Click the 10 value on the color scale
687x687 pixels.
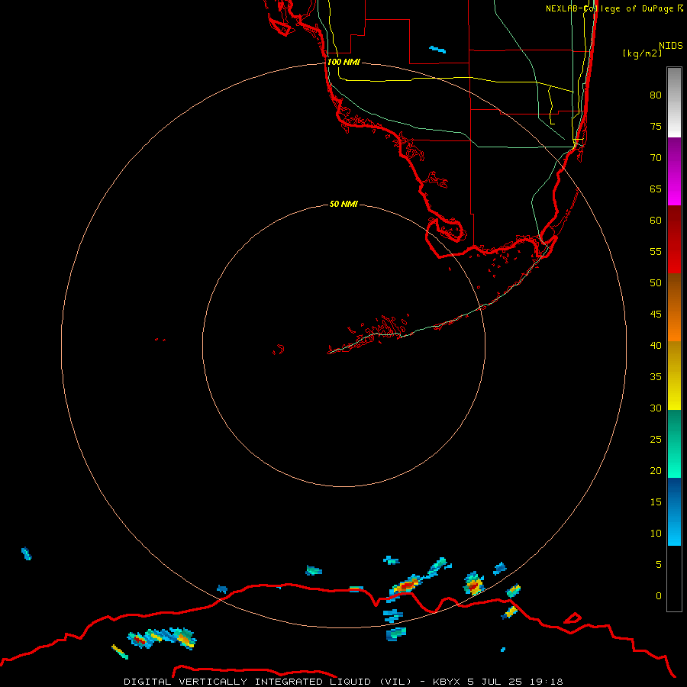[x=656, y=534]
